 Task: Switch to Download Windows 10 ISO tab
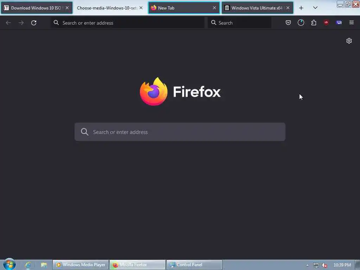(x=37, y=8)
